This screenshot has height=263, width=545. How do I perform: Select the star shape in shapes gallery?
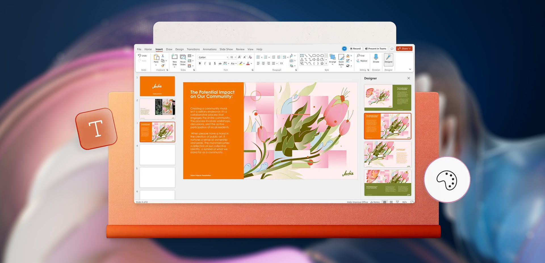click(322, 63)
